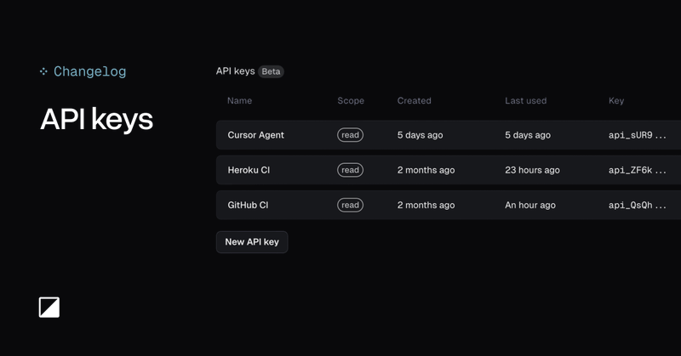
Task: Click the small API keys section label
Action: click(236, 71)
